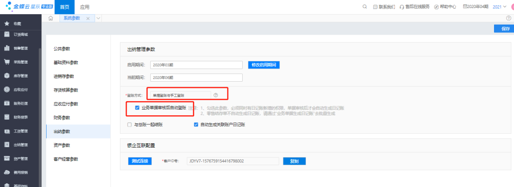514x187 pixels.
Task: Open 采购管理 shopping cart icon
Action: coord(7,62)
